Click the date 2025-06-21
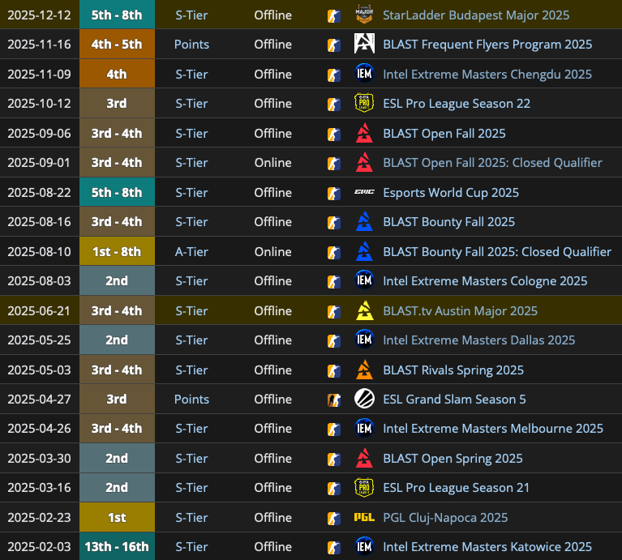The width and height of the screenshot is (622, 560). coord(39,310)
